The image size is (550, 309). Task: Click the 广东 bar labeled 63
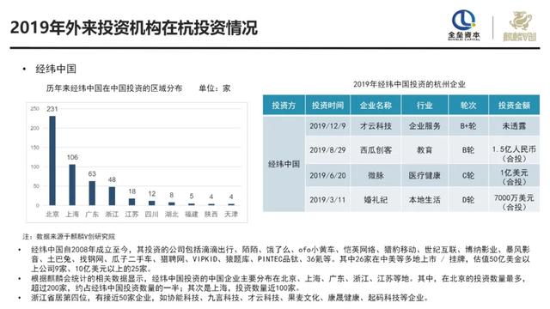[92, 193]
